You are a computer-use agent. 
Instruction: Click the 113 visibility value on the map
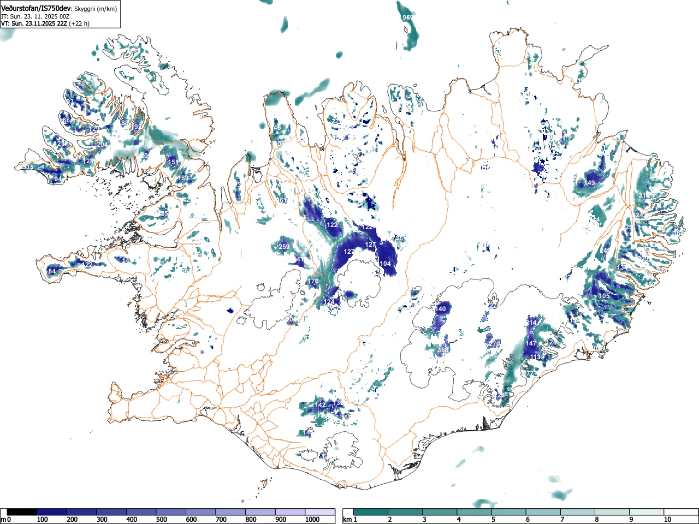click(x=536, y=358)
